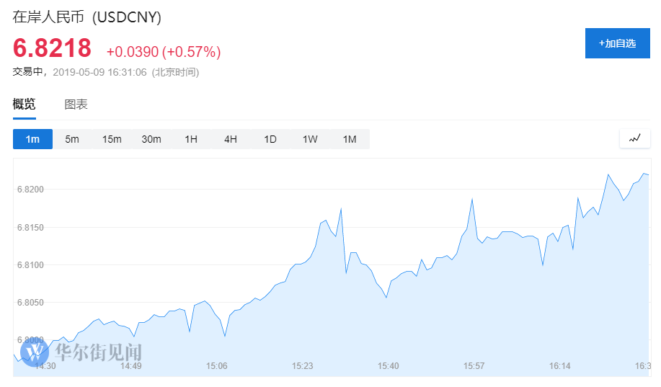661x387 pixels.
Task: Pick the 1W weekly interval
Action: (x=310, y=139)
